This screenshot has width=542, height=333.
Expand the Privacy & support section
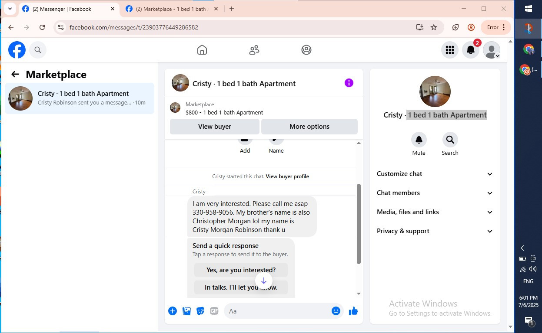click(435, 231)
